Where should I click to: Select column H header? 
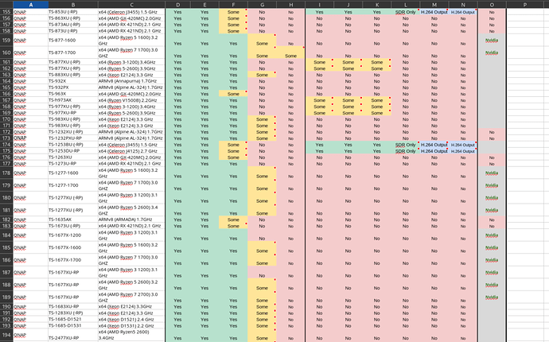point(290,5)
